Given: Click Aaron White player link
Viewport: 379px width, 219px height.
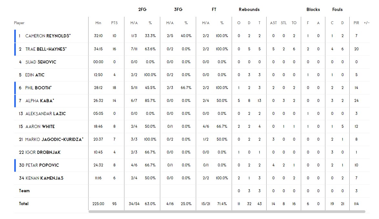Looking at the screenshot, I should pos(40,126).
